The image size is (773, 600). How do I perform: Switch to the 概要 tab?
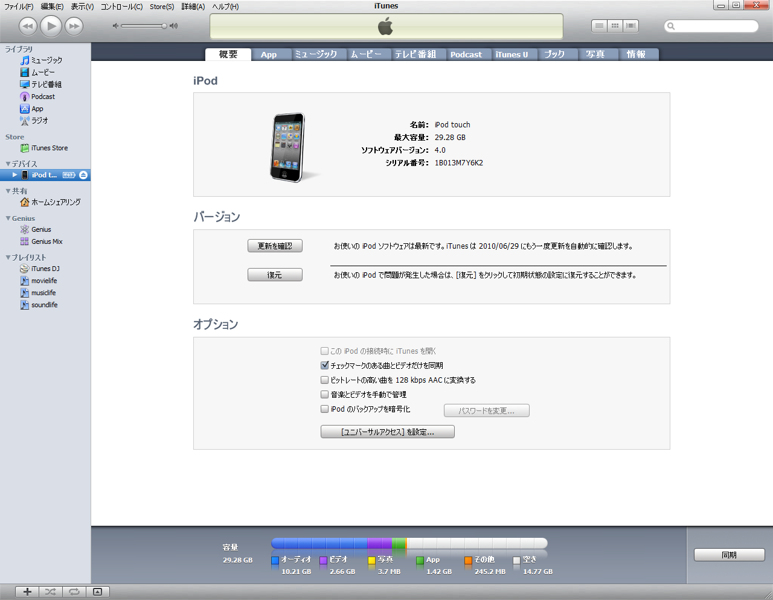click(228, 54)
